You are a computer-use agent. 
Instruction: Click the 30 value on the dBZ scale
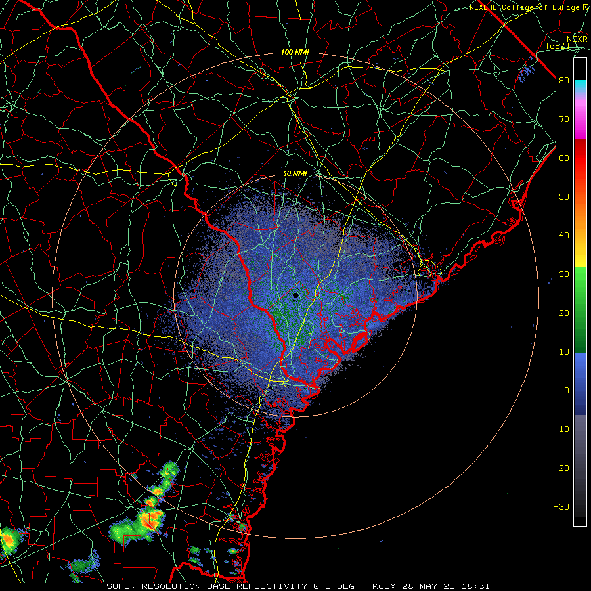(x=564, y=274)
